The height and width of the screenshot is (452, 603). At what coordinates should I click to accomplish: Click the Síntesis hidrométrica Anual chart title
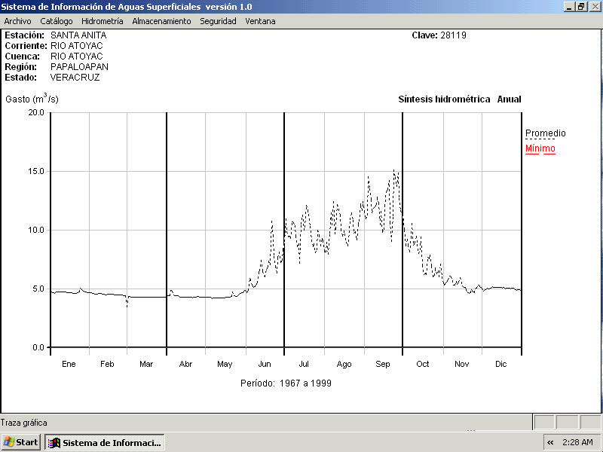point(459,99)
